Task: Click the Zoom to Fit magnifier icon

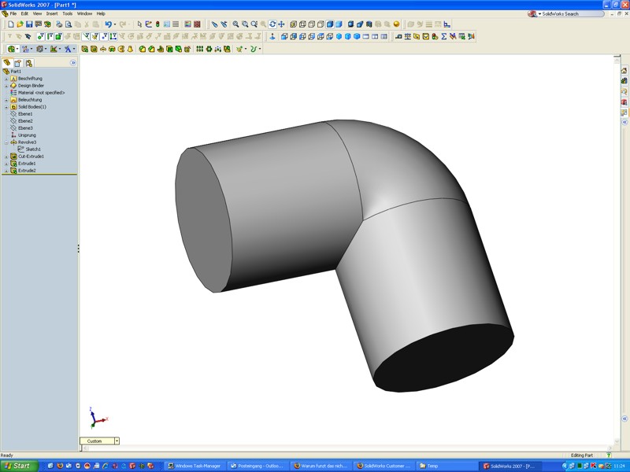Action: [235, 24]
